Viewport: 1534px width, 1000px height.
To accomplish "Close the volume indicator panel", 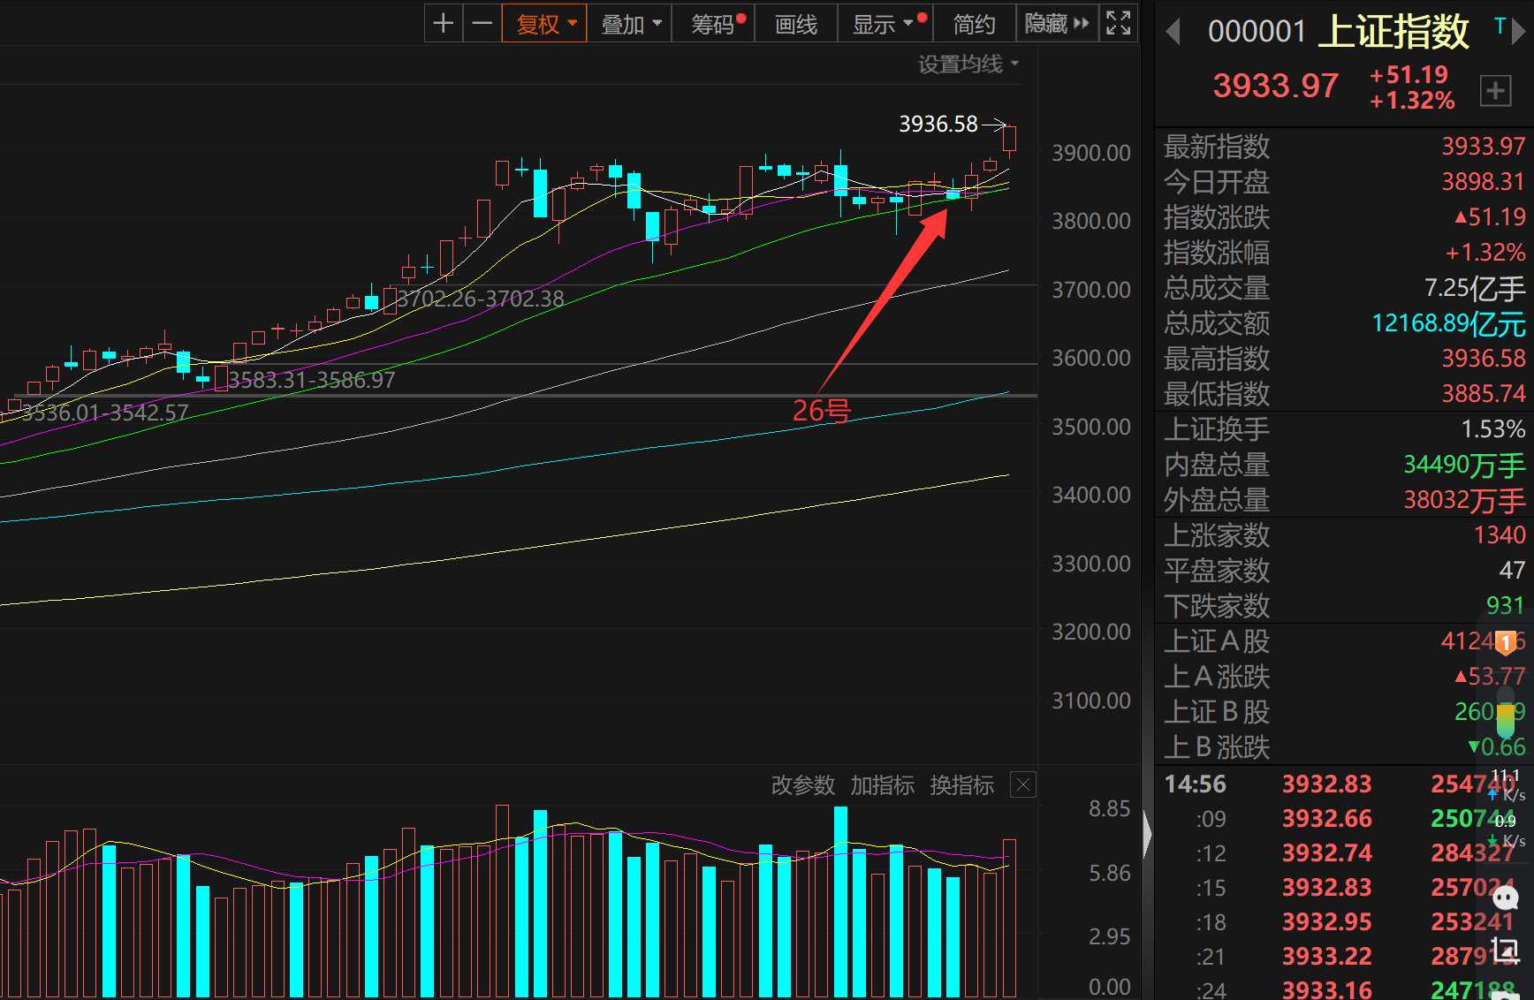I will coord(1022,784).
